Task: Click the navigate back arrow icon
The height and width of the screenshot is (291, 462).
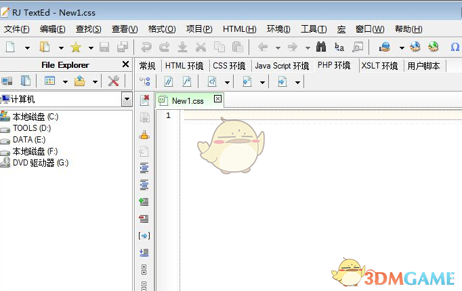Action: tap(263, 47)
